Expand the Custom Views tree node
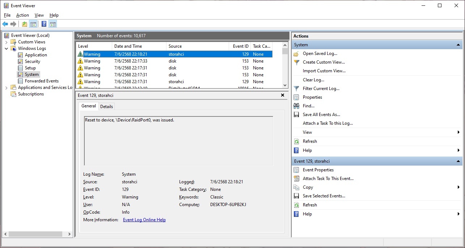Screen dimensions: 465x248 click(x=6, y=42)
